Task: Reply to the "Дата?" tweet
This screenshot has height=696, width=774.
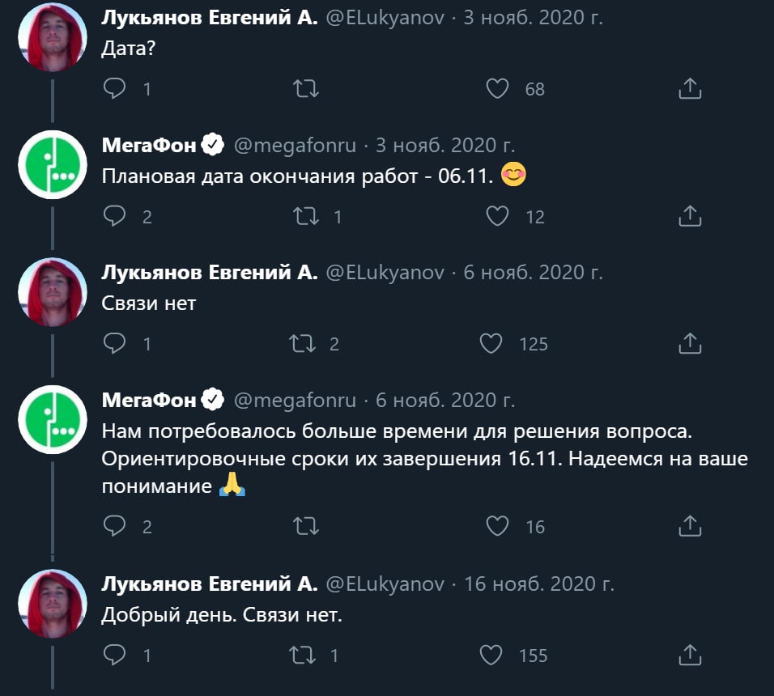Action: pos(116,89)
